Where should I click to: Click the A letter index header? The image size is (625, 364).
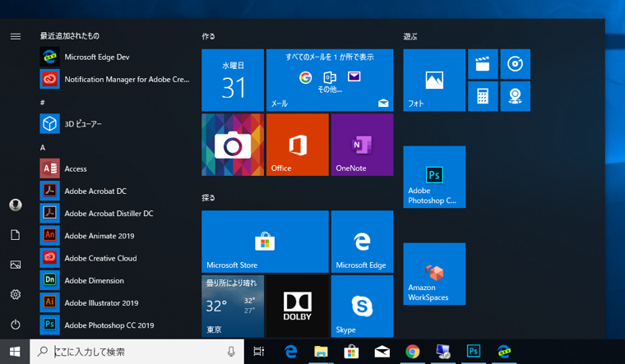[43, 148]
